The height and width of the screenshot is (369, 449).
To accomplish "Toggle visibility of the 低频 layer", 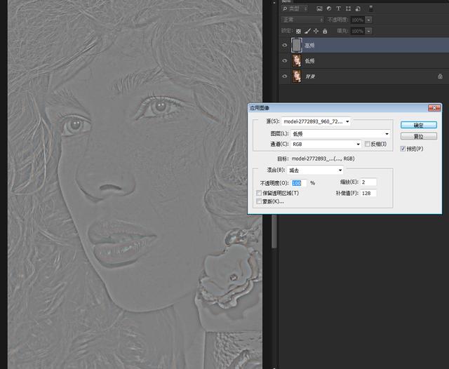I will click(285, 60).
